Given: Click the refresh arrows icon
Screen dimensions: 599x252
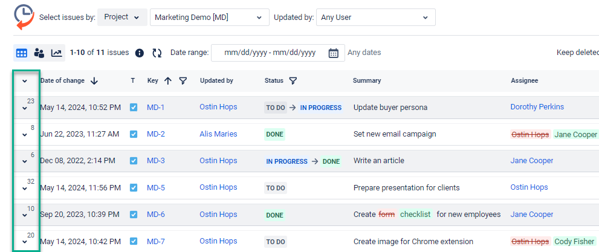Looking at the screenshot, I should tap(157, 53).
